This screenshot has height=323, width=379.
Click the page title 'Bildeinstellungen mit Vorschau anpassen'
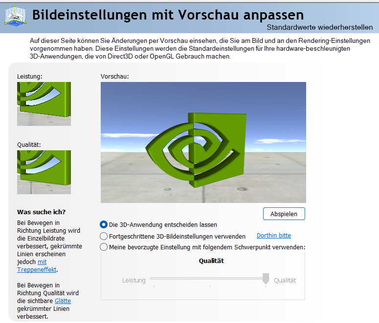point(168,15)
